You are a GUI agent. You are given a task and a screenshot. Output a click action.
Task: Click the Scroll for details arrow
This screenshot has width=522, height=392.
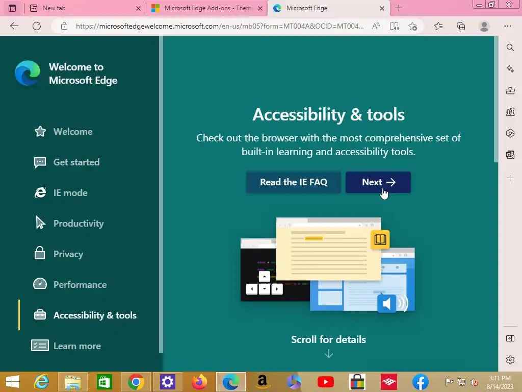click(329, 353)
